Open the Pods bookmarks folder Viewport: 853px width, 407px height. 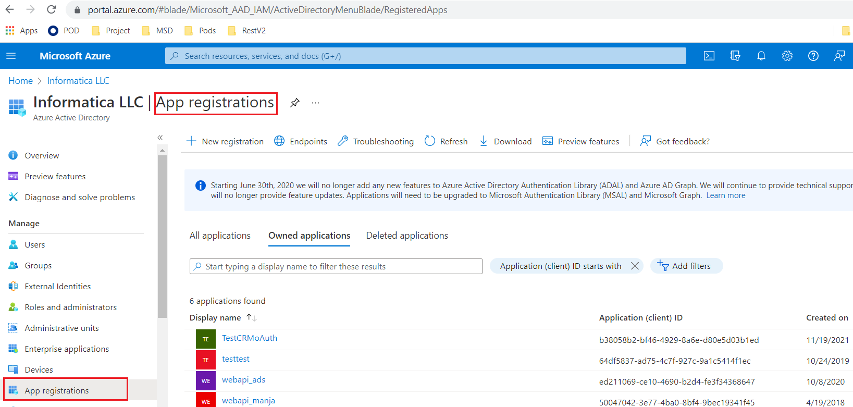click(201, 31)
